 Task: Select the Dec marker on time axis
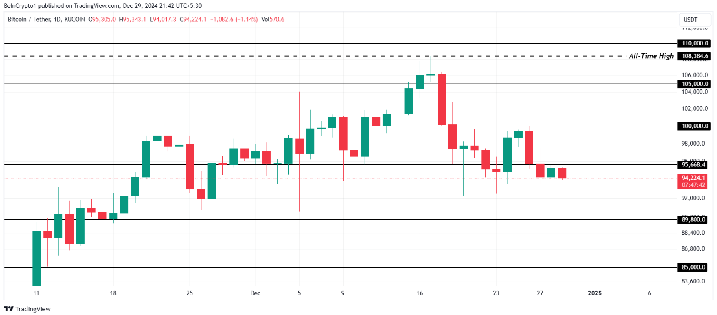(x=255, y=293)
